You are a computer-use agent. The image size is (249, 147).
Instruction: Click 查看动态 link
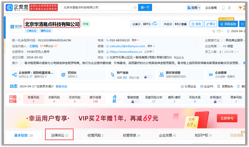(x=61, y=86)
